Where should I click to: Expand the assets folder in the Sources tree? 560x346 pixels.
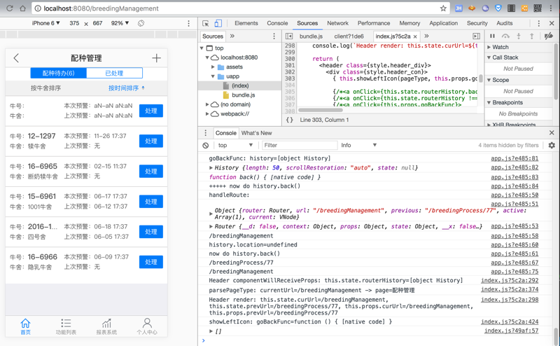(213, 67)
